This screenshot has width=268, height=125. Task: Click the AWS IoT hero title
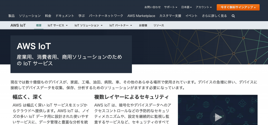click(x=34, y=46)
